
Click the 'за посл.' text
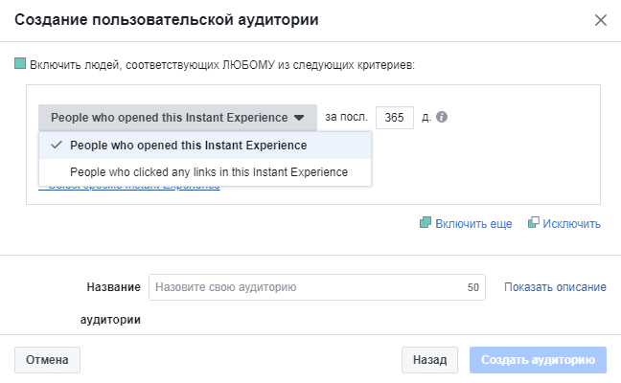(347, 117)
